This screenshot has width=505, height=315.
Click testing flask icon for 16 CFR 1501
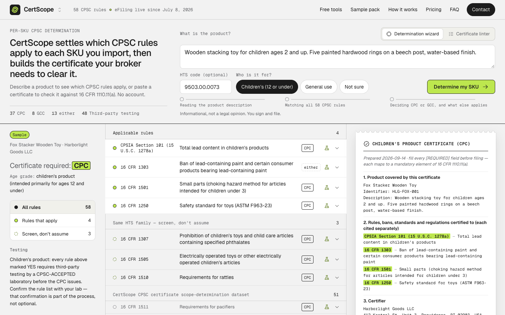[x=327, y=188]
